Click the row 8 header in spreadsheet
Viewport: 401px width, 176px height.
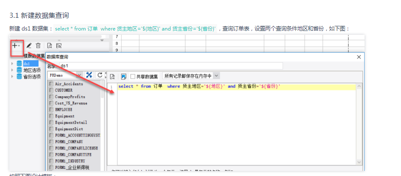pos(117,44)
